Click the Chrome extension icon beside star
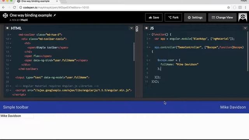This screenshot has height=140, width=249. [x=235, y=7]
